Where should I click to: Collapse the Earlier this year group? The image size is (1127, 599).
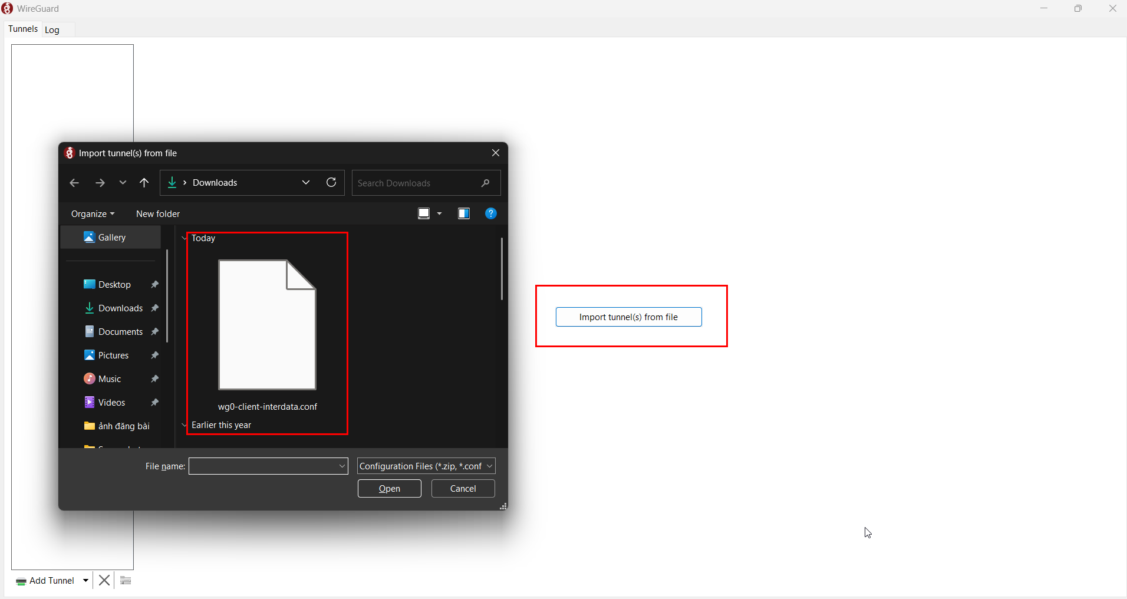(x=184, y=425)
